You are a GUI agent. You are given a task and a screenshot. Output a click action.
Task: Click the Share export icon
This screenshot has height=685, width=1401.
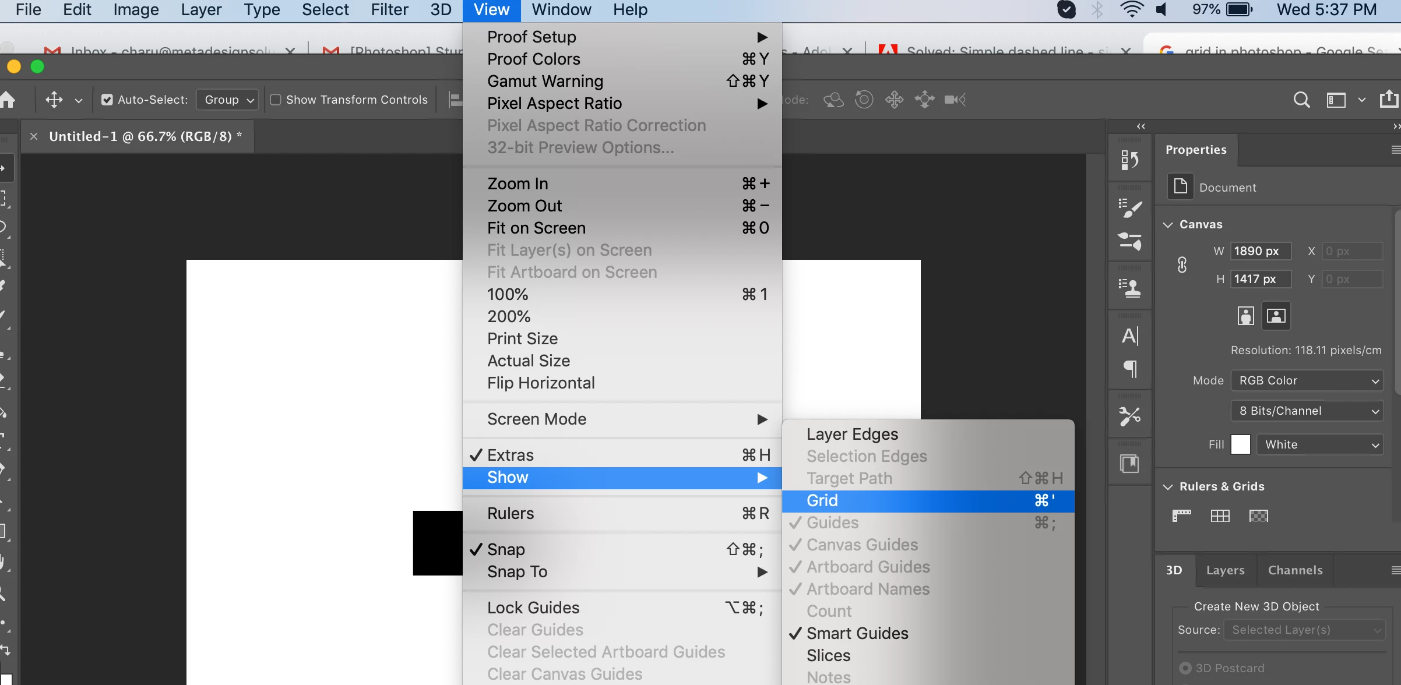(x=1389, y=99)
